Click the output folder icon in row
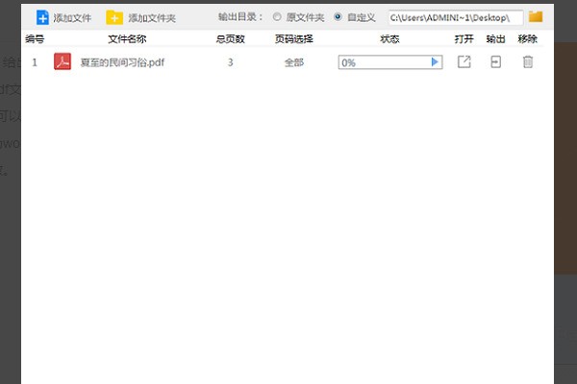Viewport: 577px width, 384px height. click(x=495, y=62)
